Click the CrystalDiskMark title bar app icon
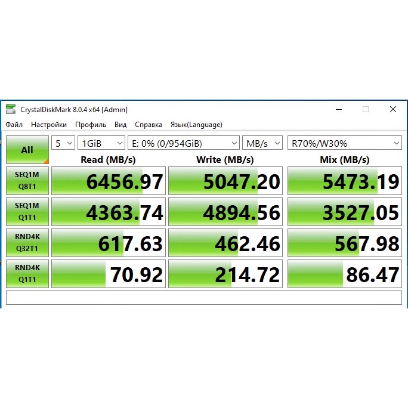This screenshot has height=408, width=408. pos(11,109)
